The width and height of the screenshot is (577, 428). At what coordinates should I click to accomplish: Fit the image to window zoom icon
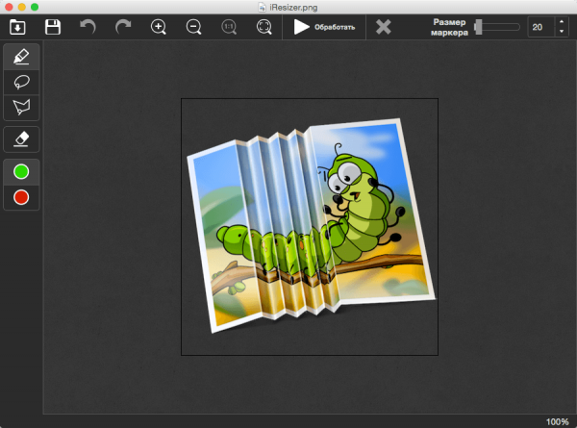(x=264, y=27)
